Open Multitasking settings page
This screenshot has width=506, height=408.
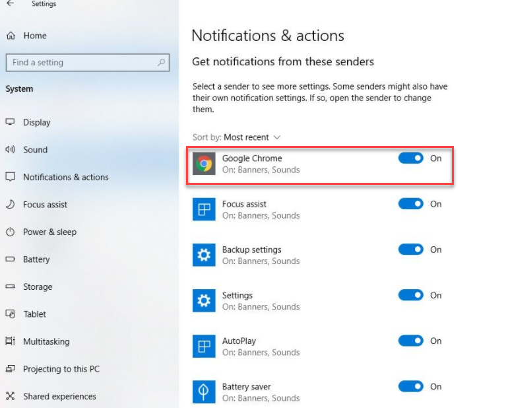pos(46,341)
